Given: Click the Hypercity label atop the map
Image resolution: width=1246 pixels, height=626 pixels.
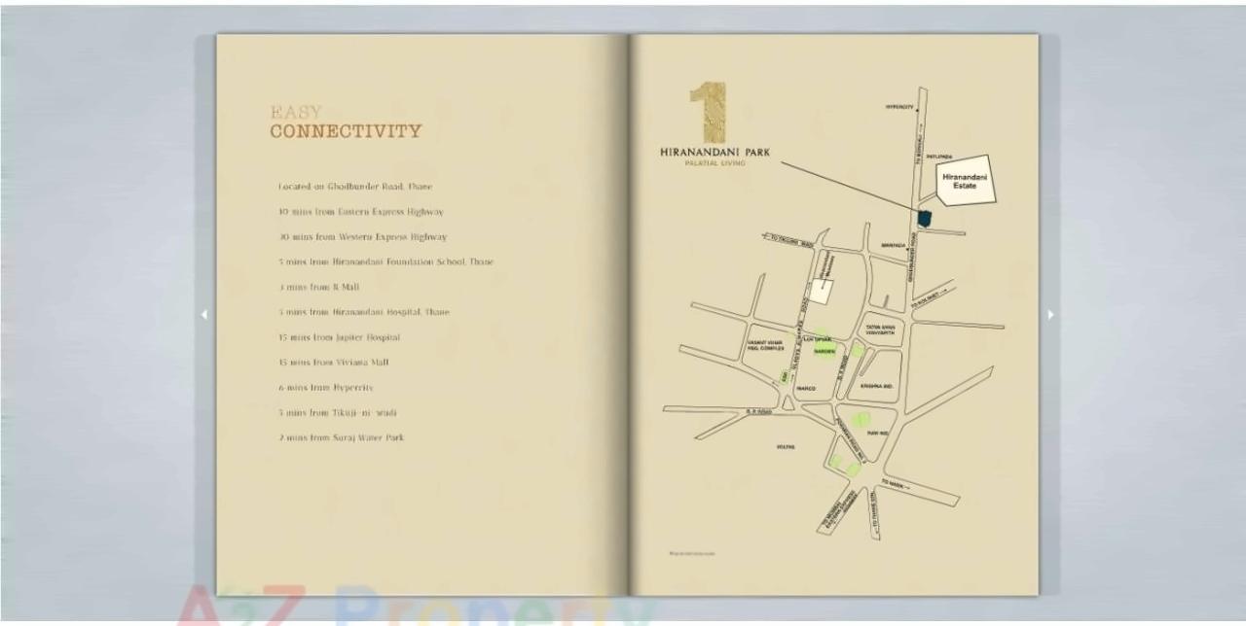Looking at the screenshot, I should 899,107.
